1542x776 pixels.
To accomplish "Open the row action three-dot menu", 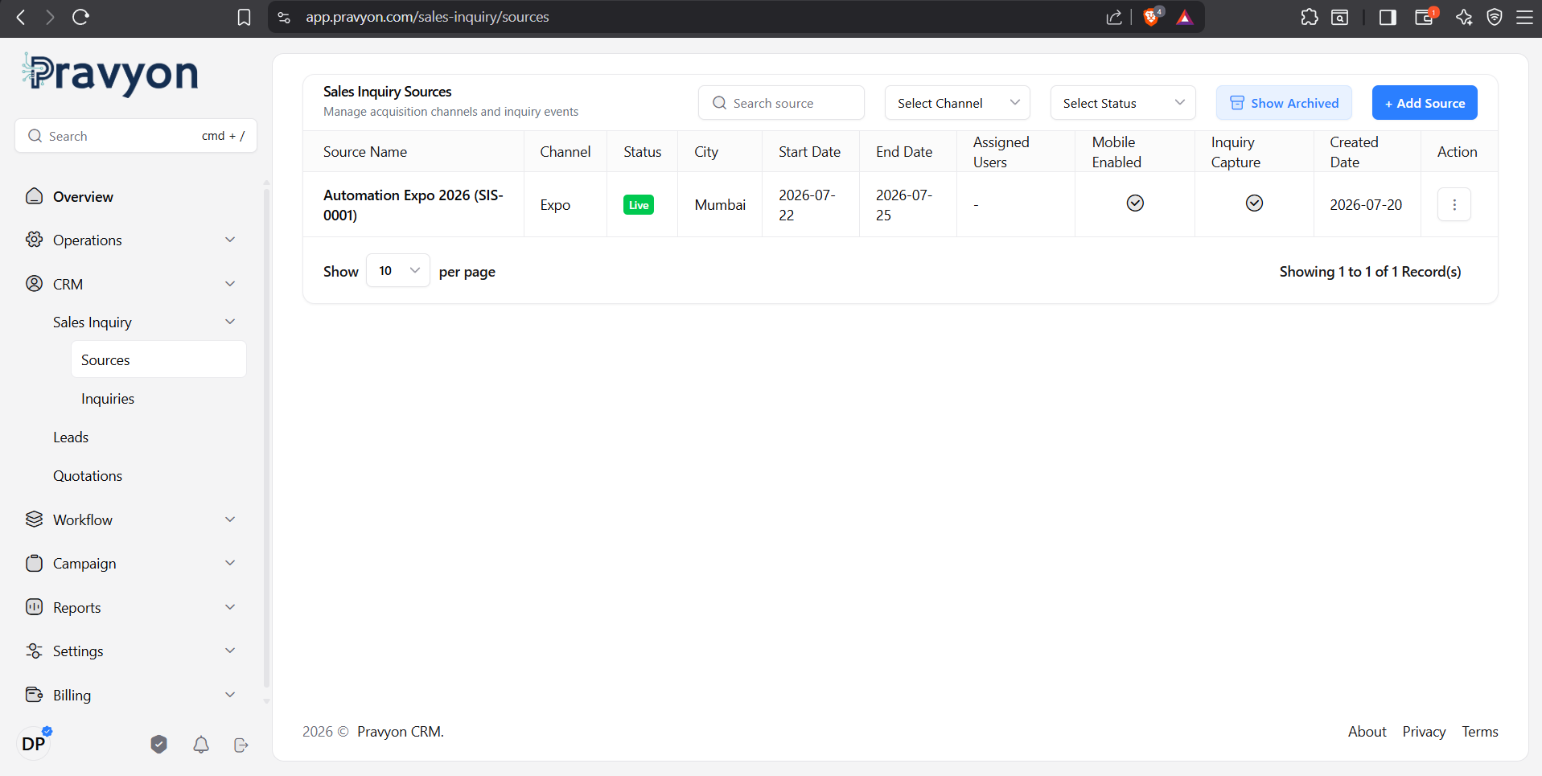I will (1454, 204).
